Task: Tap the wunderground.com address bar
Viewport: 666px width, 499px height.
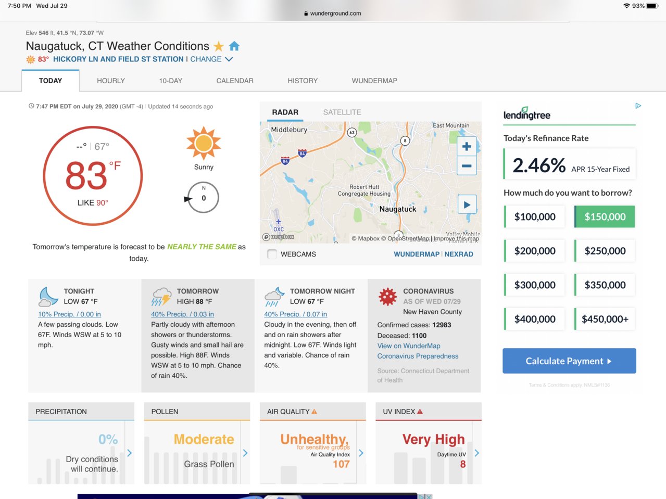Action: 333,14
